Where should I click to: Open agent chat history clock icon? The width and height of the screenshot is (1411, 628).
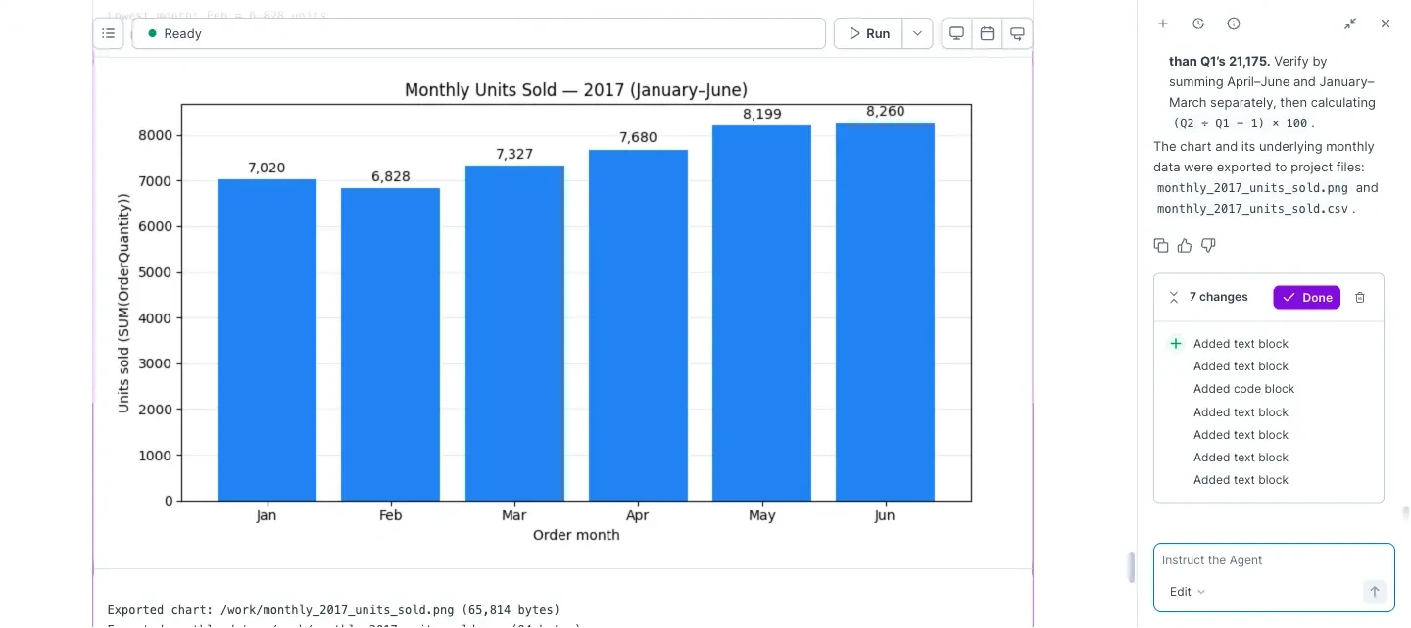coord(1198,24)
